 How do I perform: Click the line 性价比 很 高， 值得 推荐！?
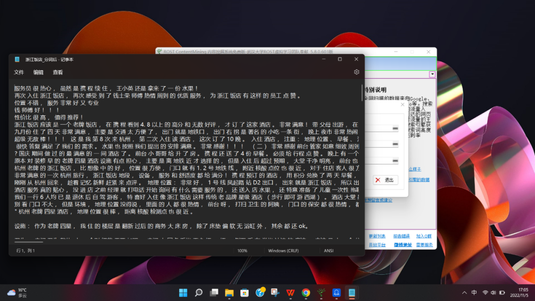49,117
